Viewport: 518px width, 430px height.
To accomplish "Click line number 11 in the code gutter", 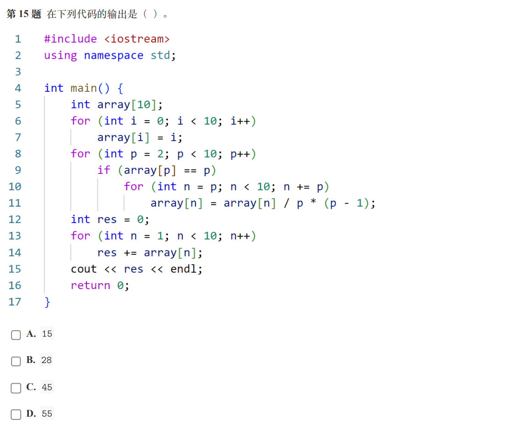I will coord(15,203).
